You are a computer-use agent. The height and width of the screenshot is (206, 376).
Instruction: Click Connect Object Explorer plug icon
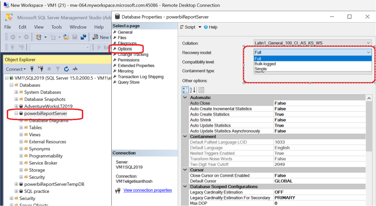32,69
